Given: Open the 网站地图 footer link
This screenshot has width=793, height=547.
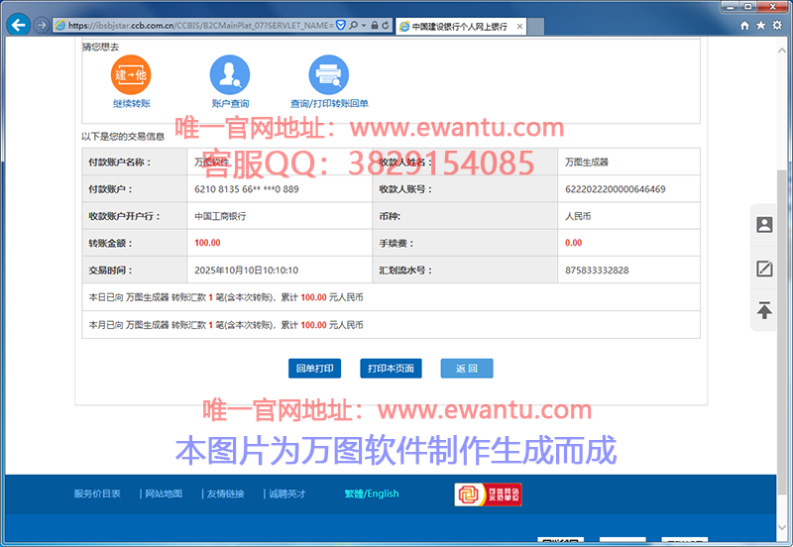Looking at the screenshot, I should (x=164, y=493).
